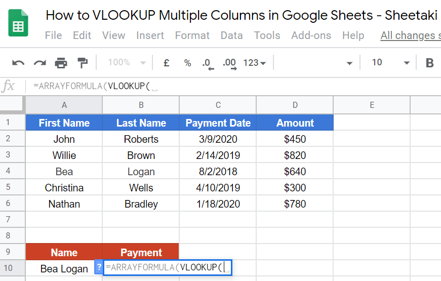
Task: Open the Data menu
Action: [x=232, y=35]
